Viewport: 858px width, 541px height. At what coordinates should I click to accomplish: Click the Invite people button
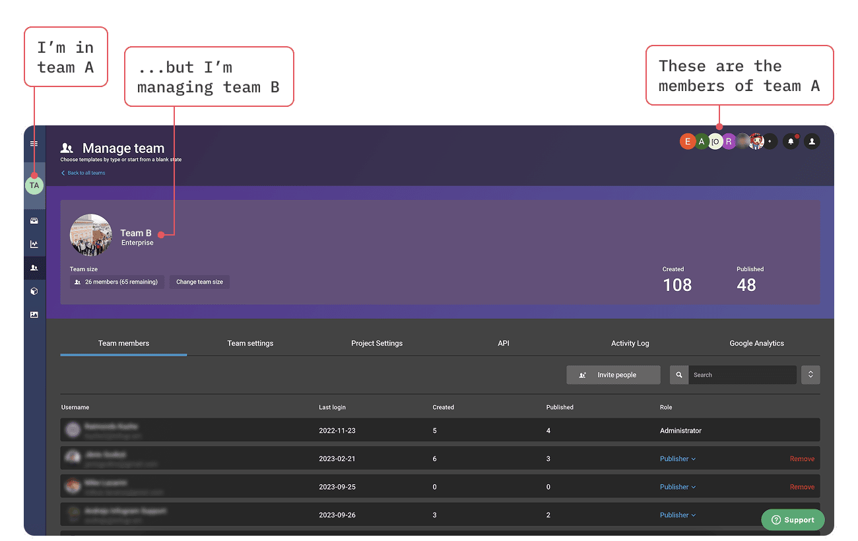click(613, 375)
